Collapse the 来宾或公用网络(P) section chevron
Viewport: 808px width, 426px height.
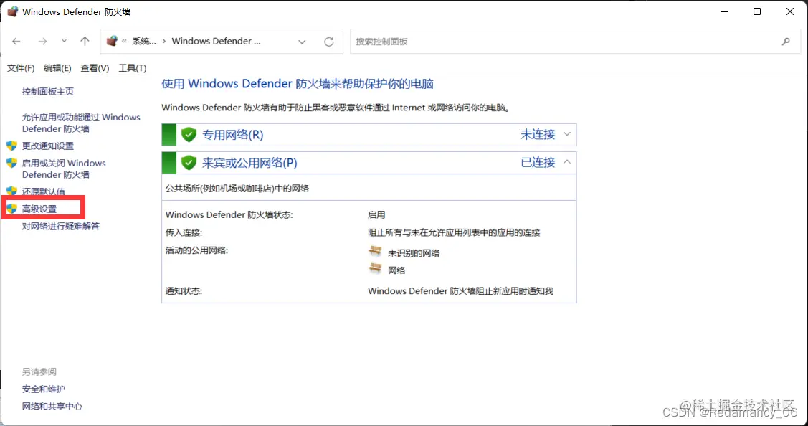[567, 162]
